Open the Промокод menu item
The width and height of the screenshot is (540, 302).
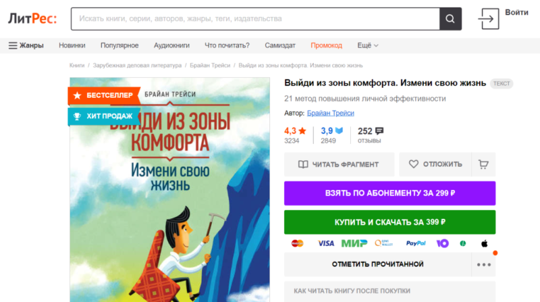point(326,45)
